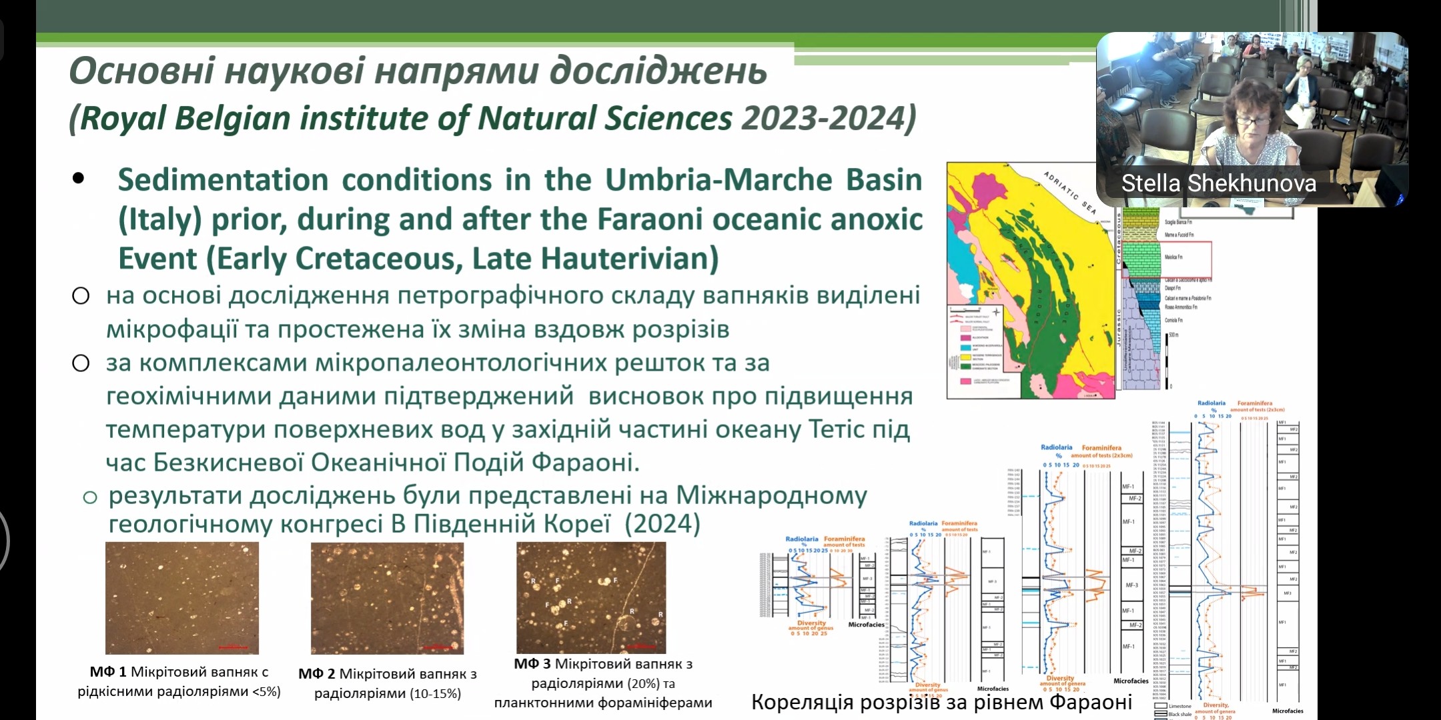Click the Royal Belgian institute subtitle line
This screenshot has width=1441, height=720.
pos(492,119)
